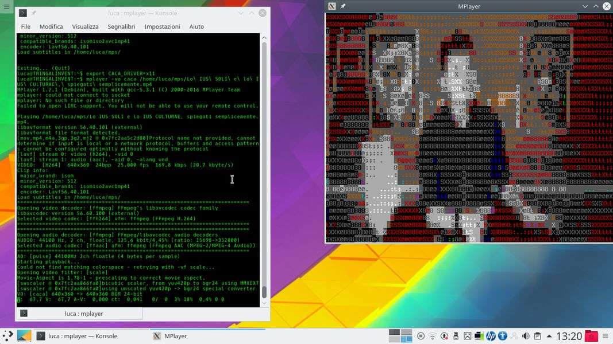Open the display/battery tray icon
Image resolution: width=613 pixels, height=344 pixels.
click(x=479, y=336)
